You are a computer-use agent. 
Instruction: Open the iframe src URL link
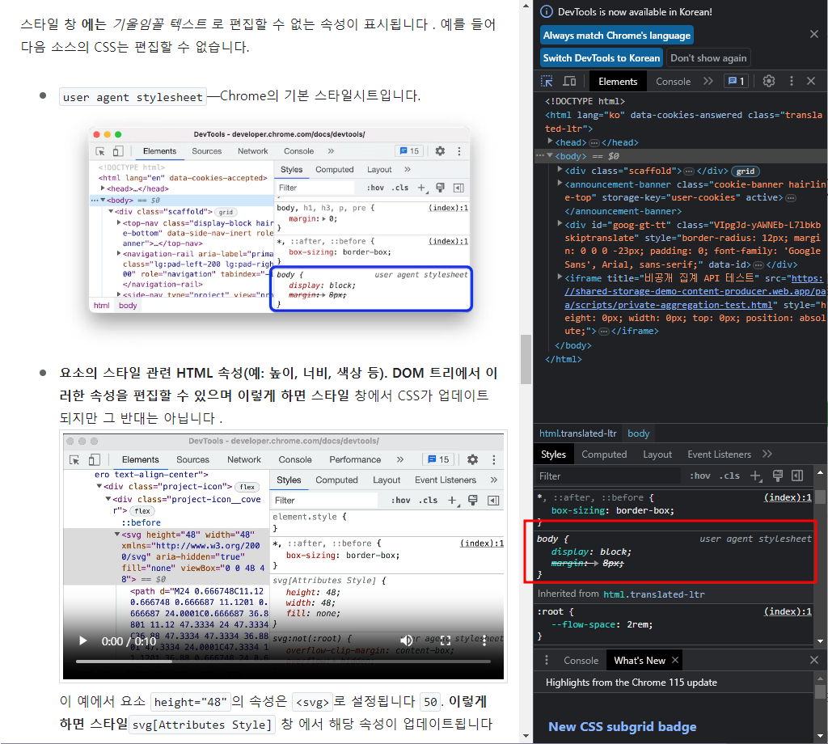point(694,291)
